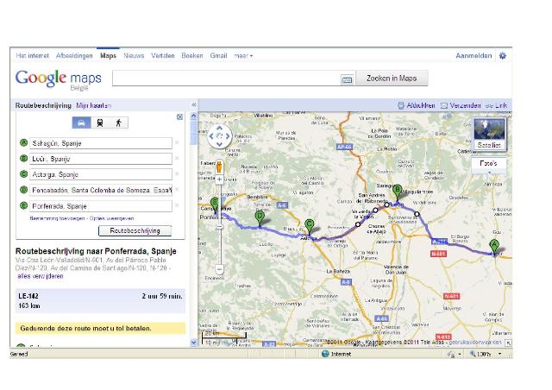The height and width of the screenshot is (390, 552).
Task: Click the Google Maps logo
Action: pos(59,79)
